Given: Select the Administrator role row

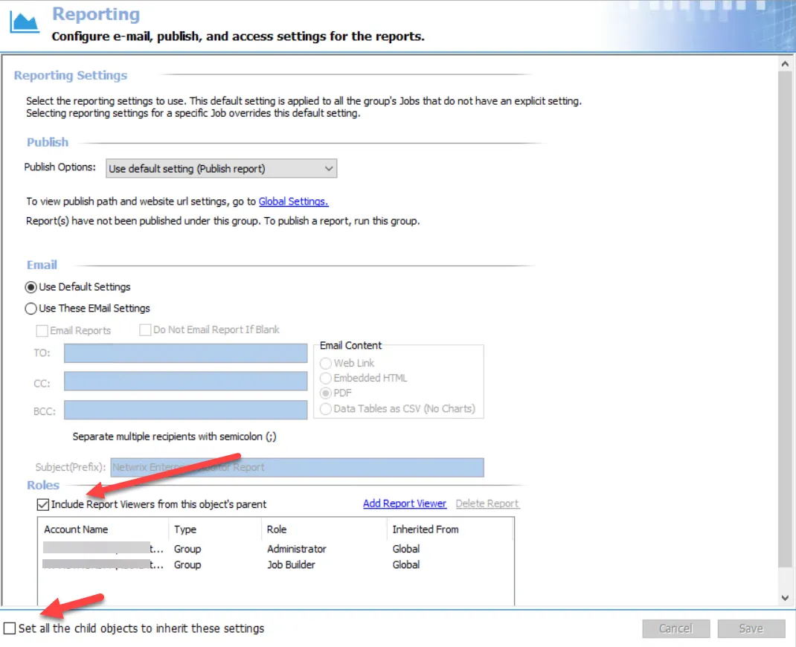Looking at the screenshot, I should (x=276, y=549).
